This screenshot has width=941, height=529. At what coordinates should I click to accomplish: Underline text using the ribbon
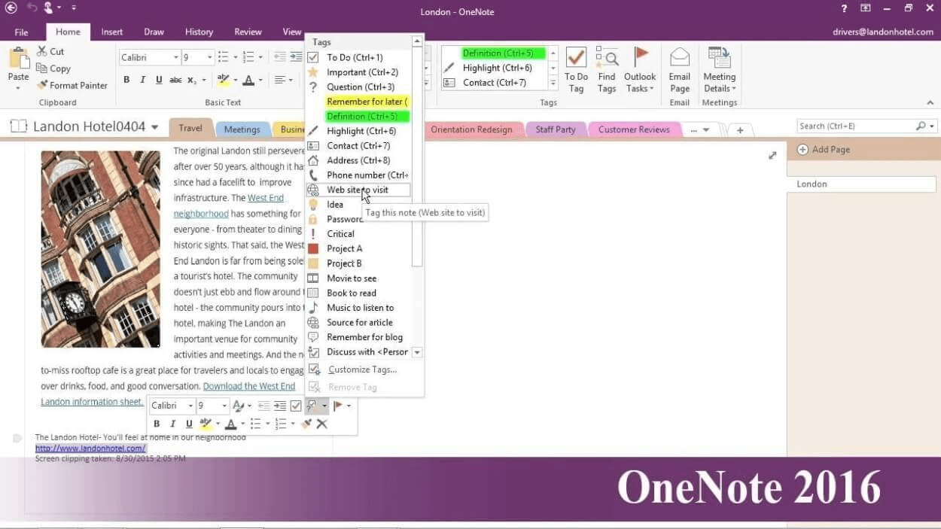(159, 80)
